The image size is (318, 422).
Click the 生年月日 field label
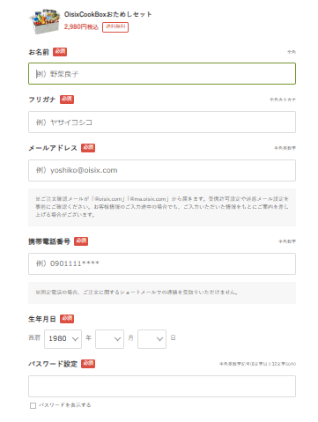click(x=42, y=319)
